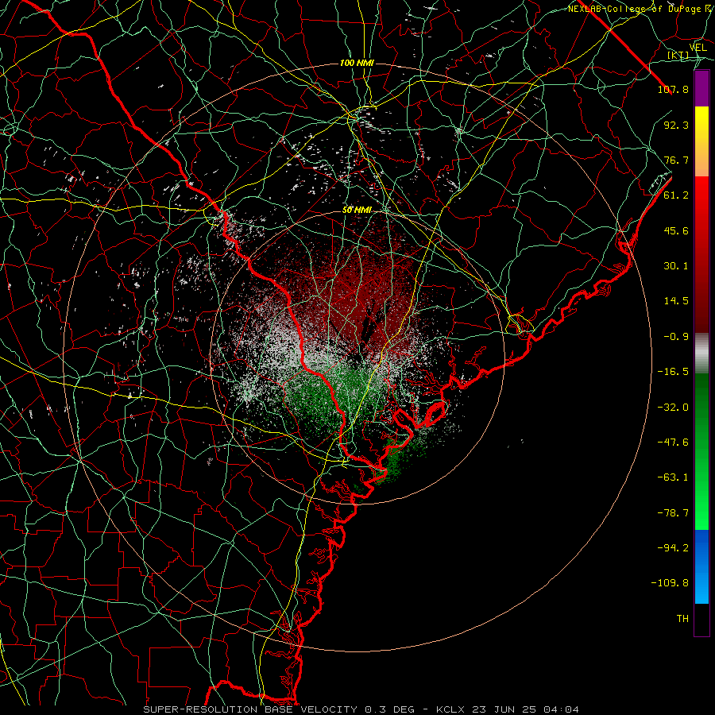
Task: Click the 30.1 velocity scale value
Action: pos(676,266)
